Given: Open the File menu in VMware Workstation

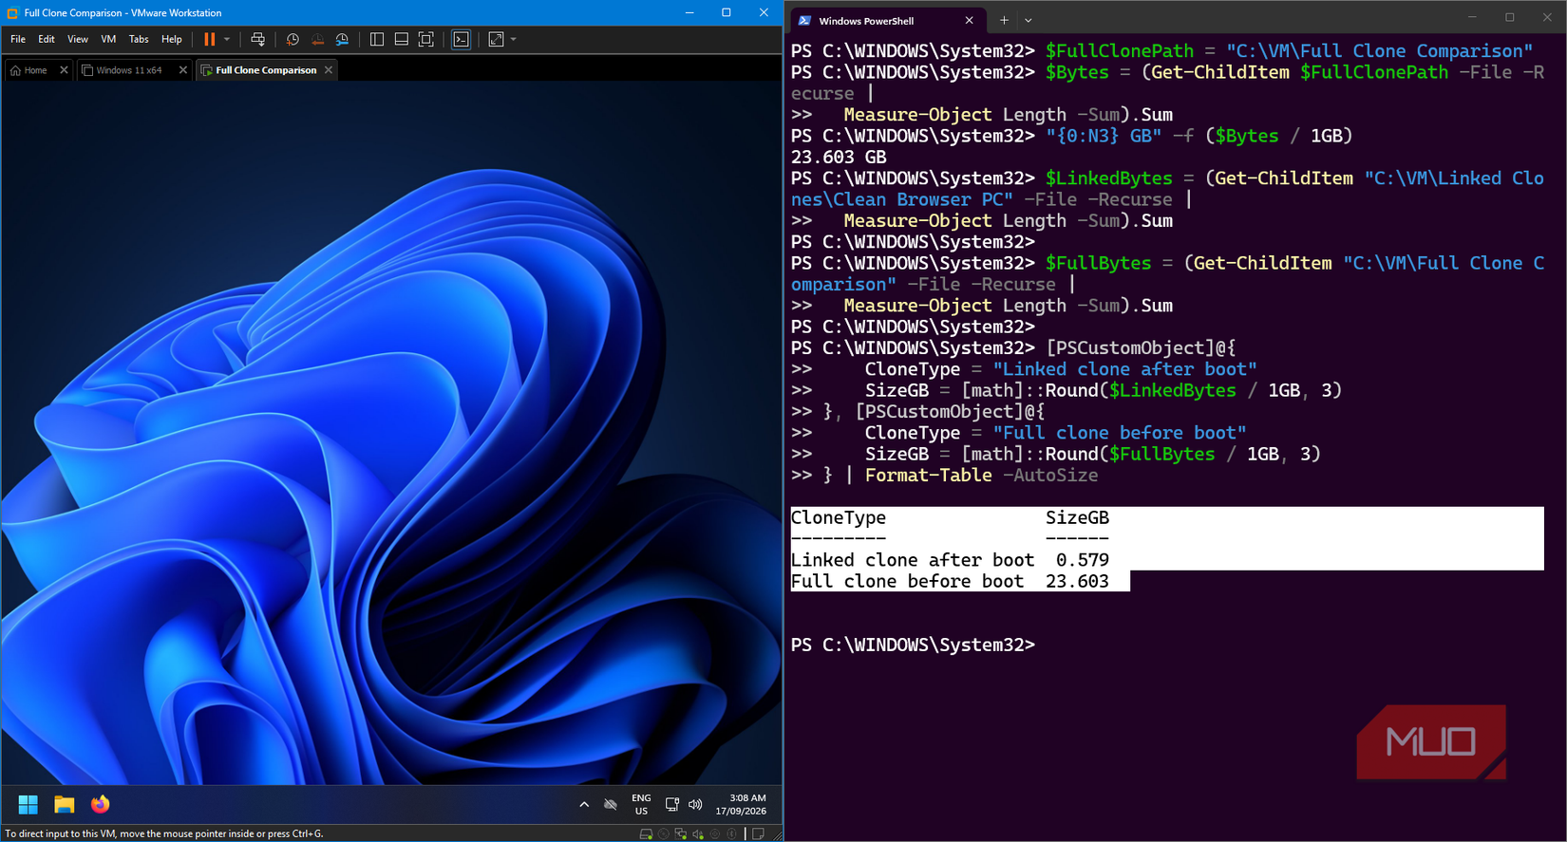Looking at the screenshot, I should 18,39.
